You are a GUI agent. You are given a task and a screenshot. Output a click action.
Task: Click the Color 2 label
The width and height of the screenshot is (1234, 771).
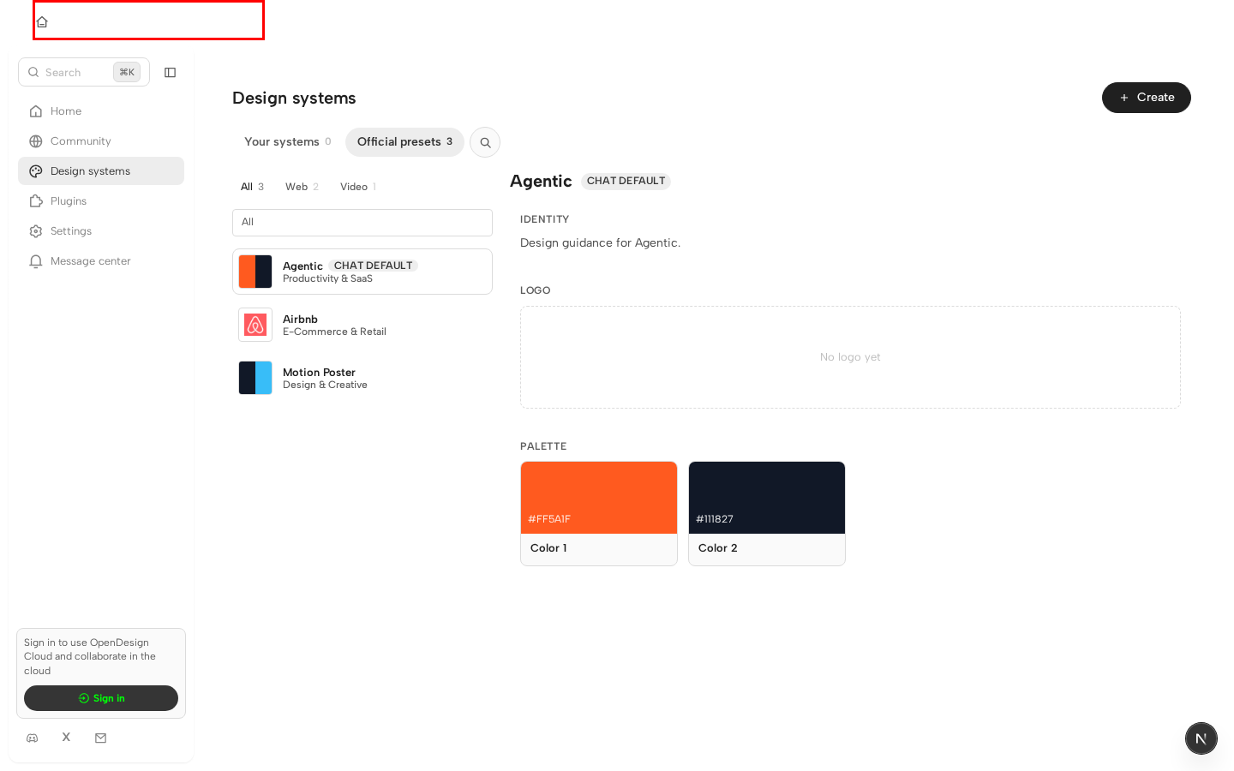pyautogui.click(x=718, y=548)
